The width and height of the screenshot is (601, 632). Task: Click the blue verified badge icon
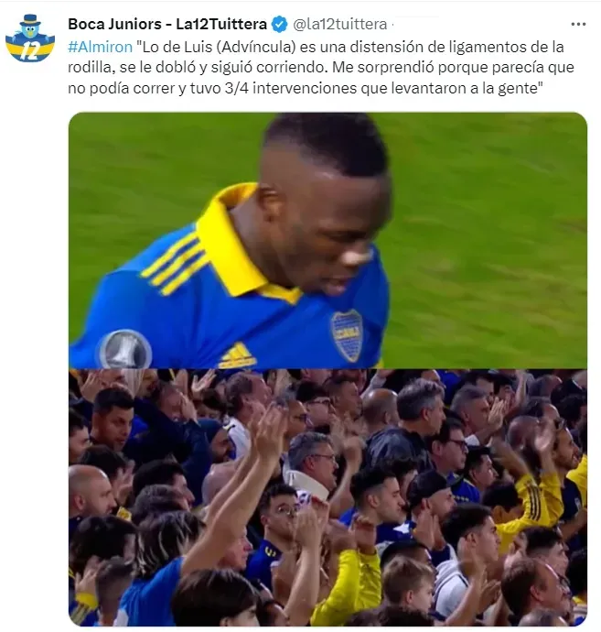pyautogui.click(x=279, y=25)
